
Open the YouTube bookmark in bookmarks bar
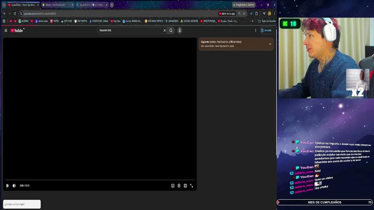tap(115, 21)
